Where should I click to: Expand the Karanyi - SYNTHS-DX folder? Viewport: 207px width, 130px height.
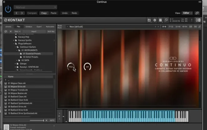[15, 67]
